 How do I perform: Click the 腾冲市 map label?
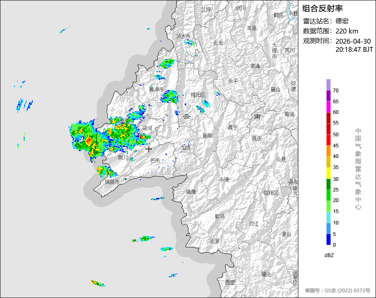157,89
